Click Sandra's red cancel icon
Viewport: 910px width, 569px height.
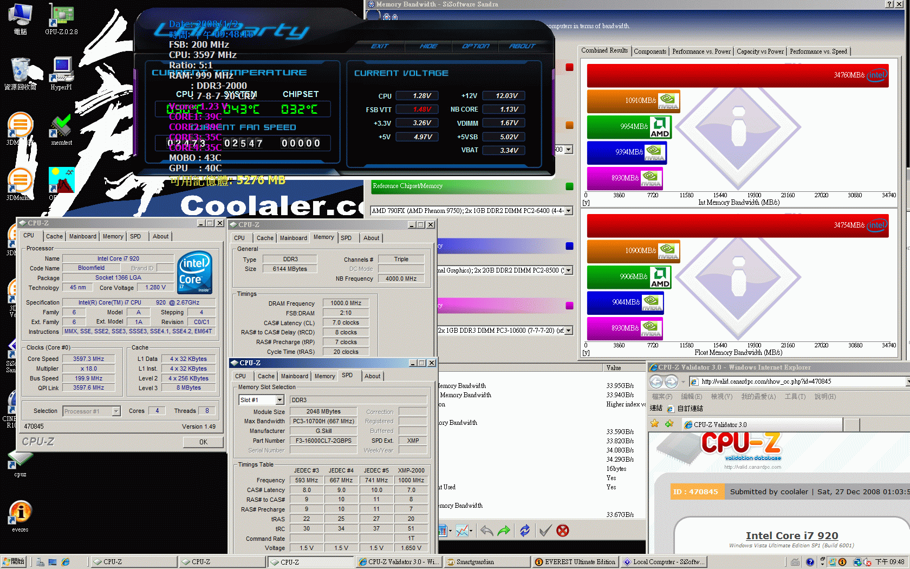point(563,531)
